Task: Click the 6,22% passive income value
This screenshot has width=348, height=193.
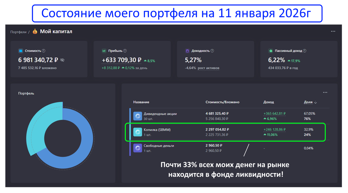Action: [276, 60]
